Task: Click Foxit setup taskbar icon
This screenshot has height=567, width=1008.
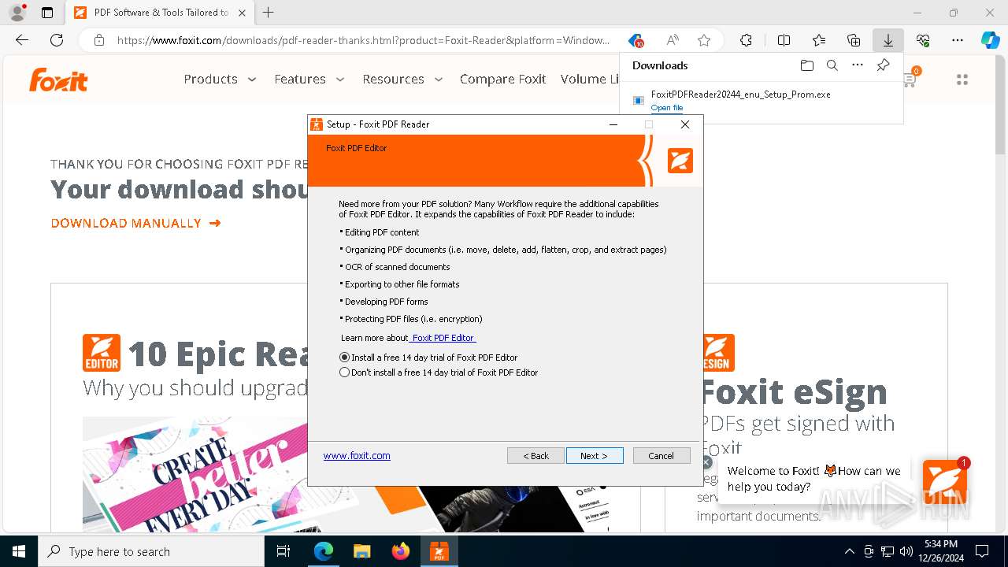Action: coord(439,551)
